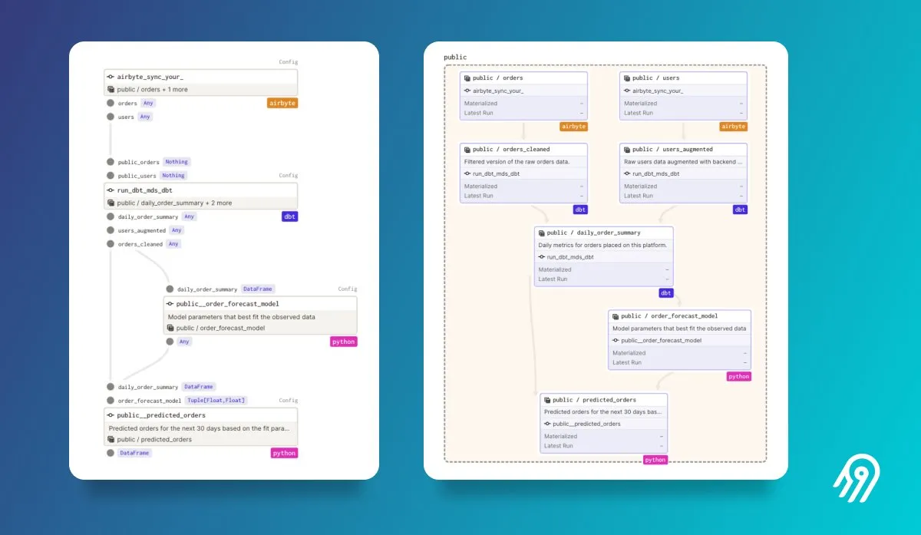921x535 pixels.
Task: Click 'Predicted orders for the next 30 days bas...' in right card
Action: point(603,412)
